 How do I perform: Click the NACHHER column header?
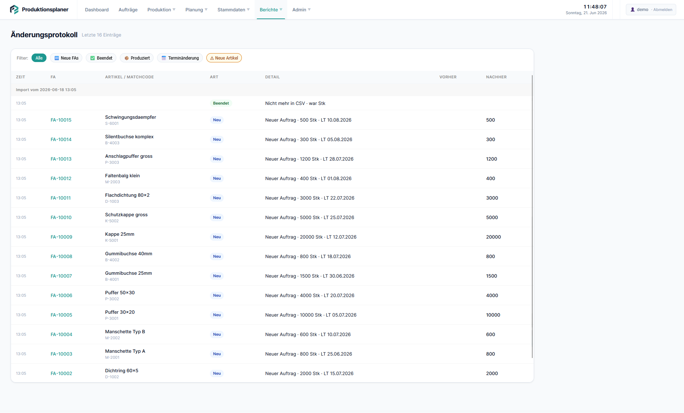pyautogui.click(x=496, y=77)
